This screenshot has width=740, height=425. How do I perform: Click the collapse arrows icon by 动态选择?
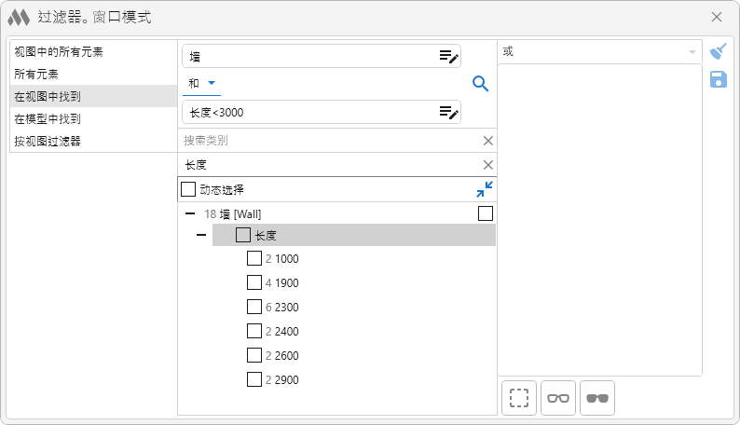pyautogui.click(x=485, y=189)
